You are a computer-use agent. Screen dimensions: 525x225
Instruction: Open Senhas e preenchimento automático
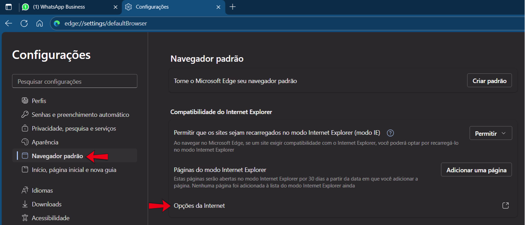(x=75, y=115)
